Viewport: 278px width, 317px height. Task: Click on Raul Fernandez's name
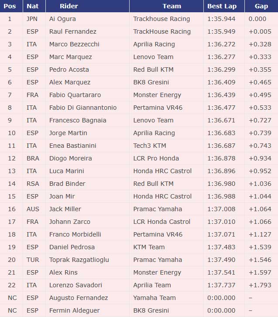click(x=73, y=31)
